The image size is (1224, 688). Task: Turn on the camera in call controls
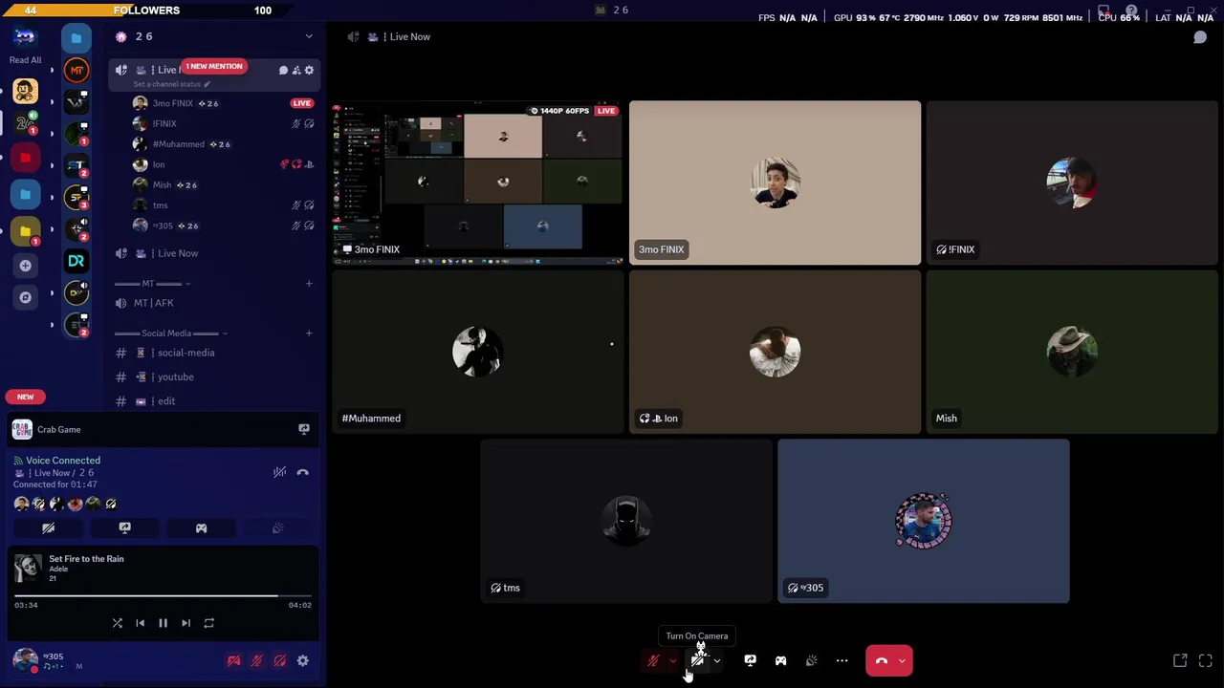pyautogui.click(x=698, y=660)
